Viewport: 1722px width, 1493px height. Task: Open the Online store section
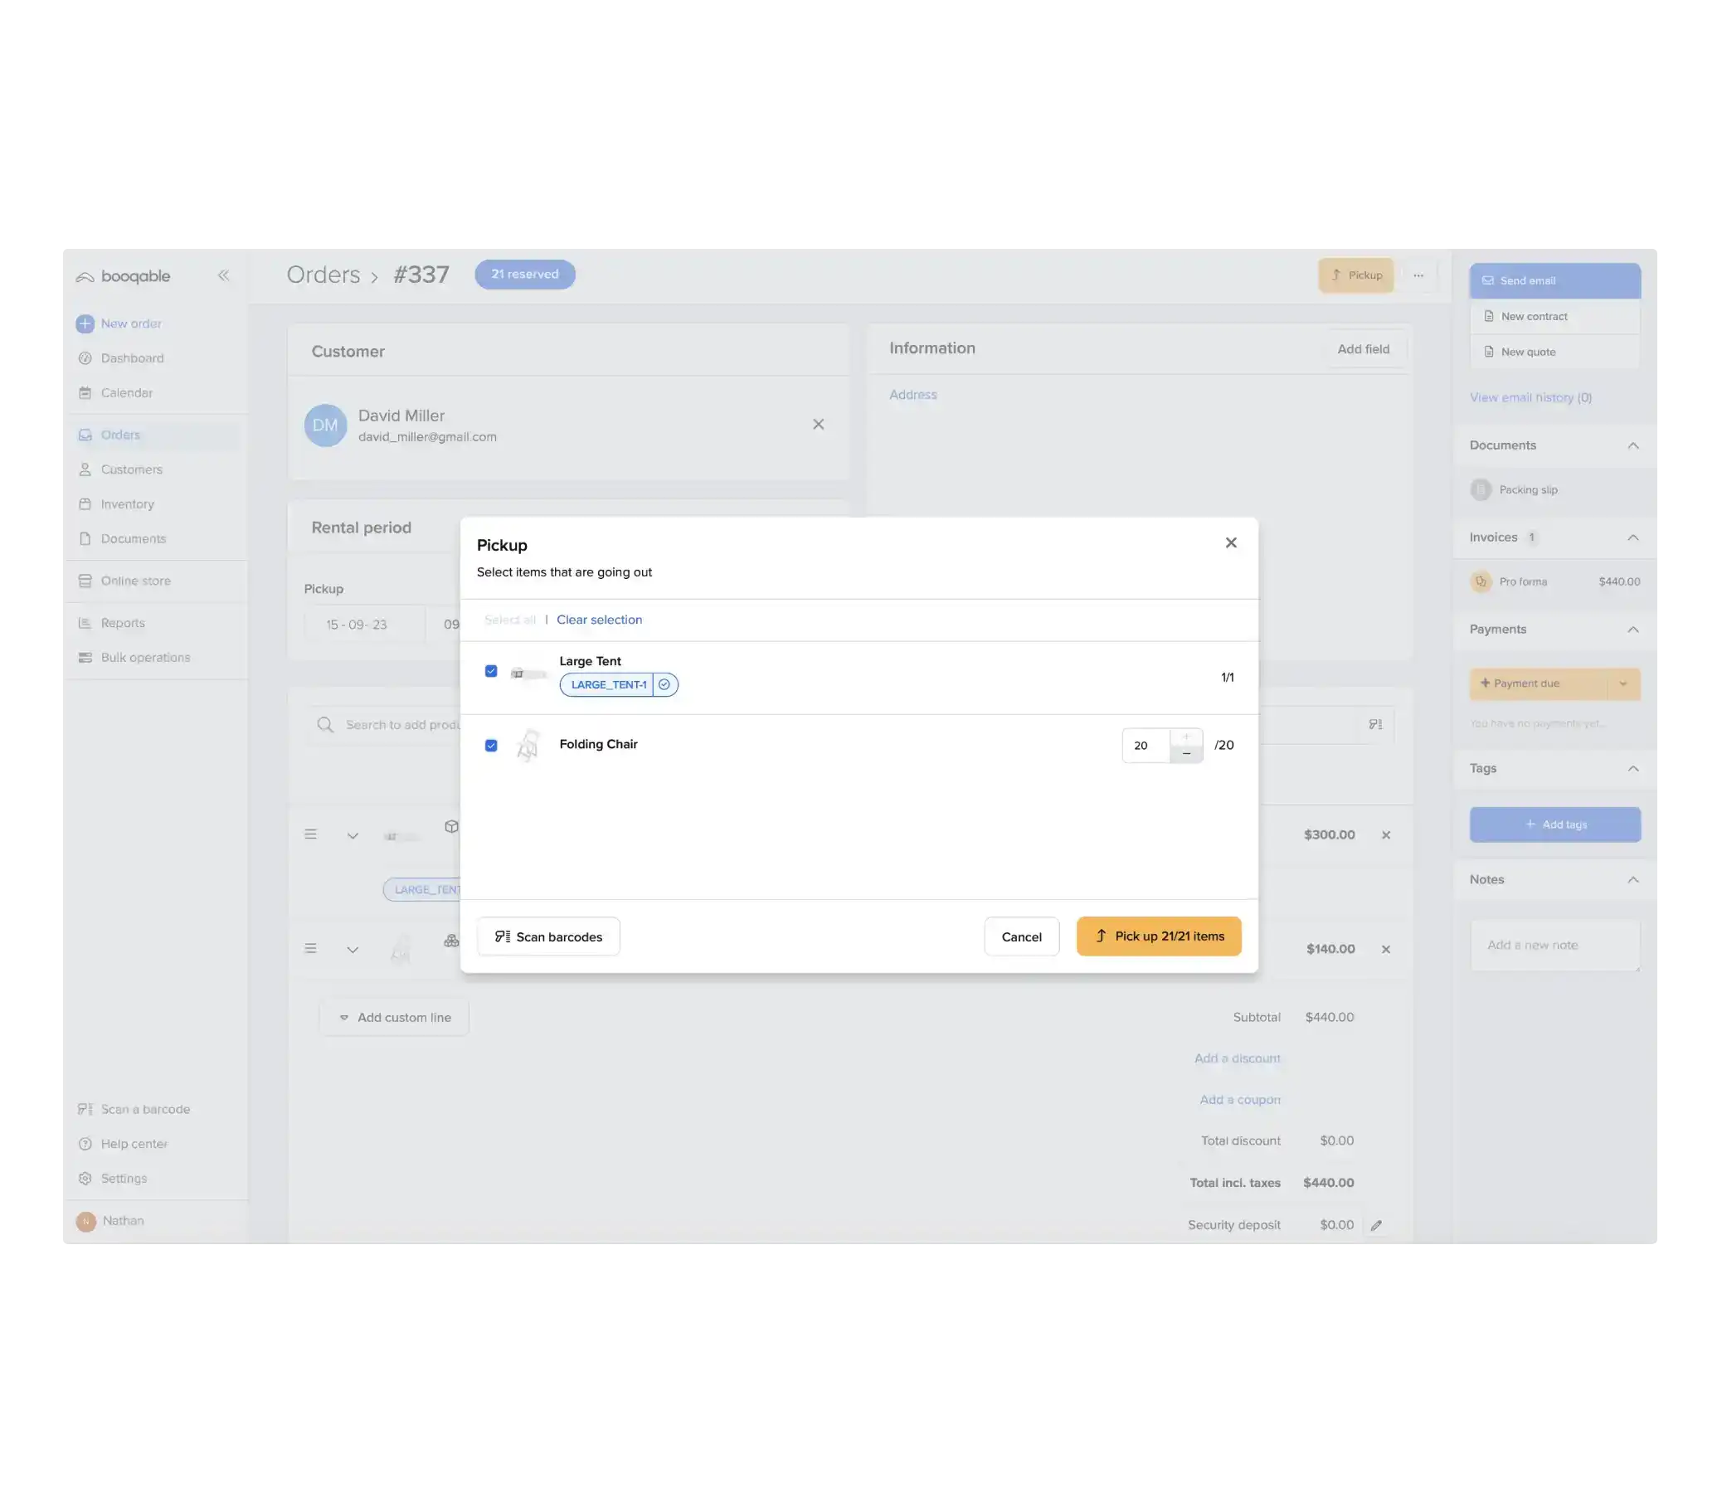[x=135, y=581]
